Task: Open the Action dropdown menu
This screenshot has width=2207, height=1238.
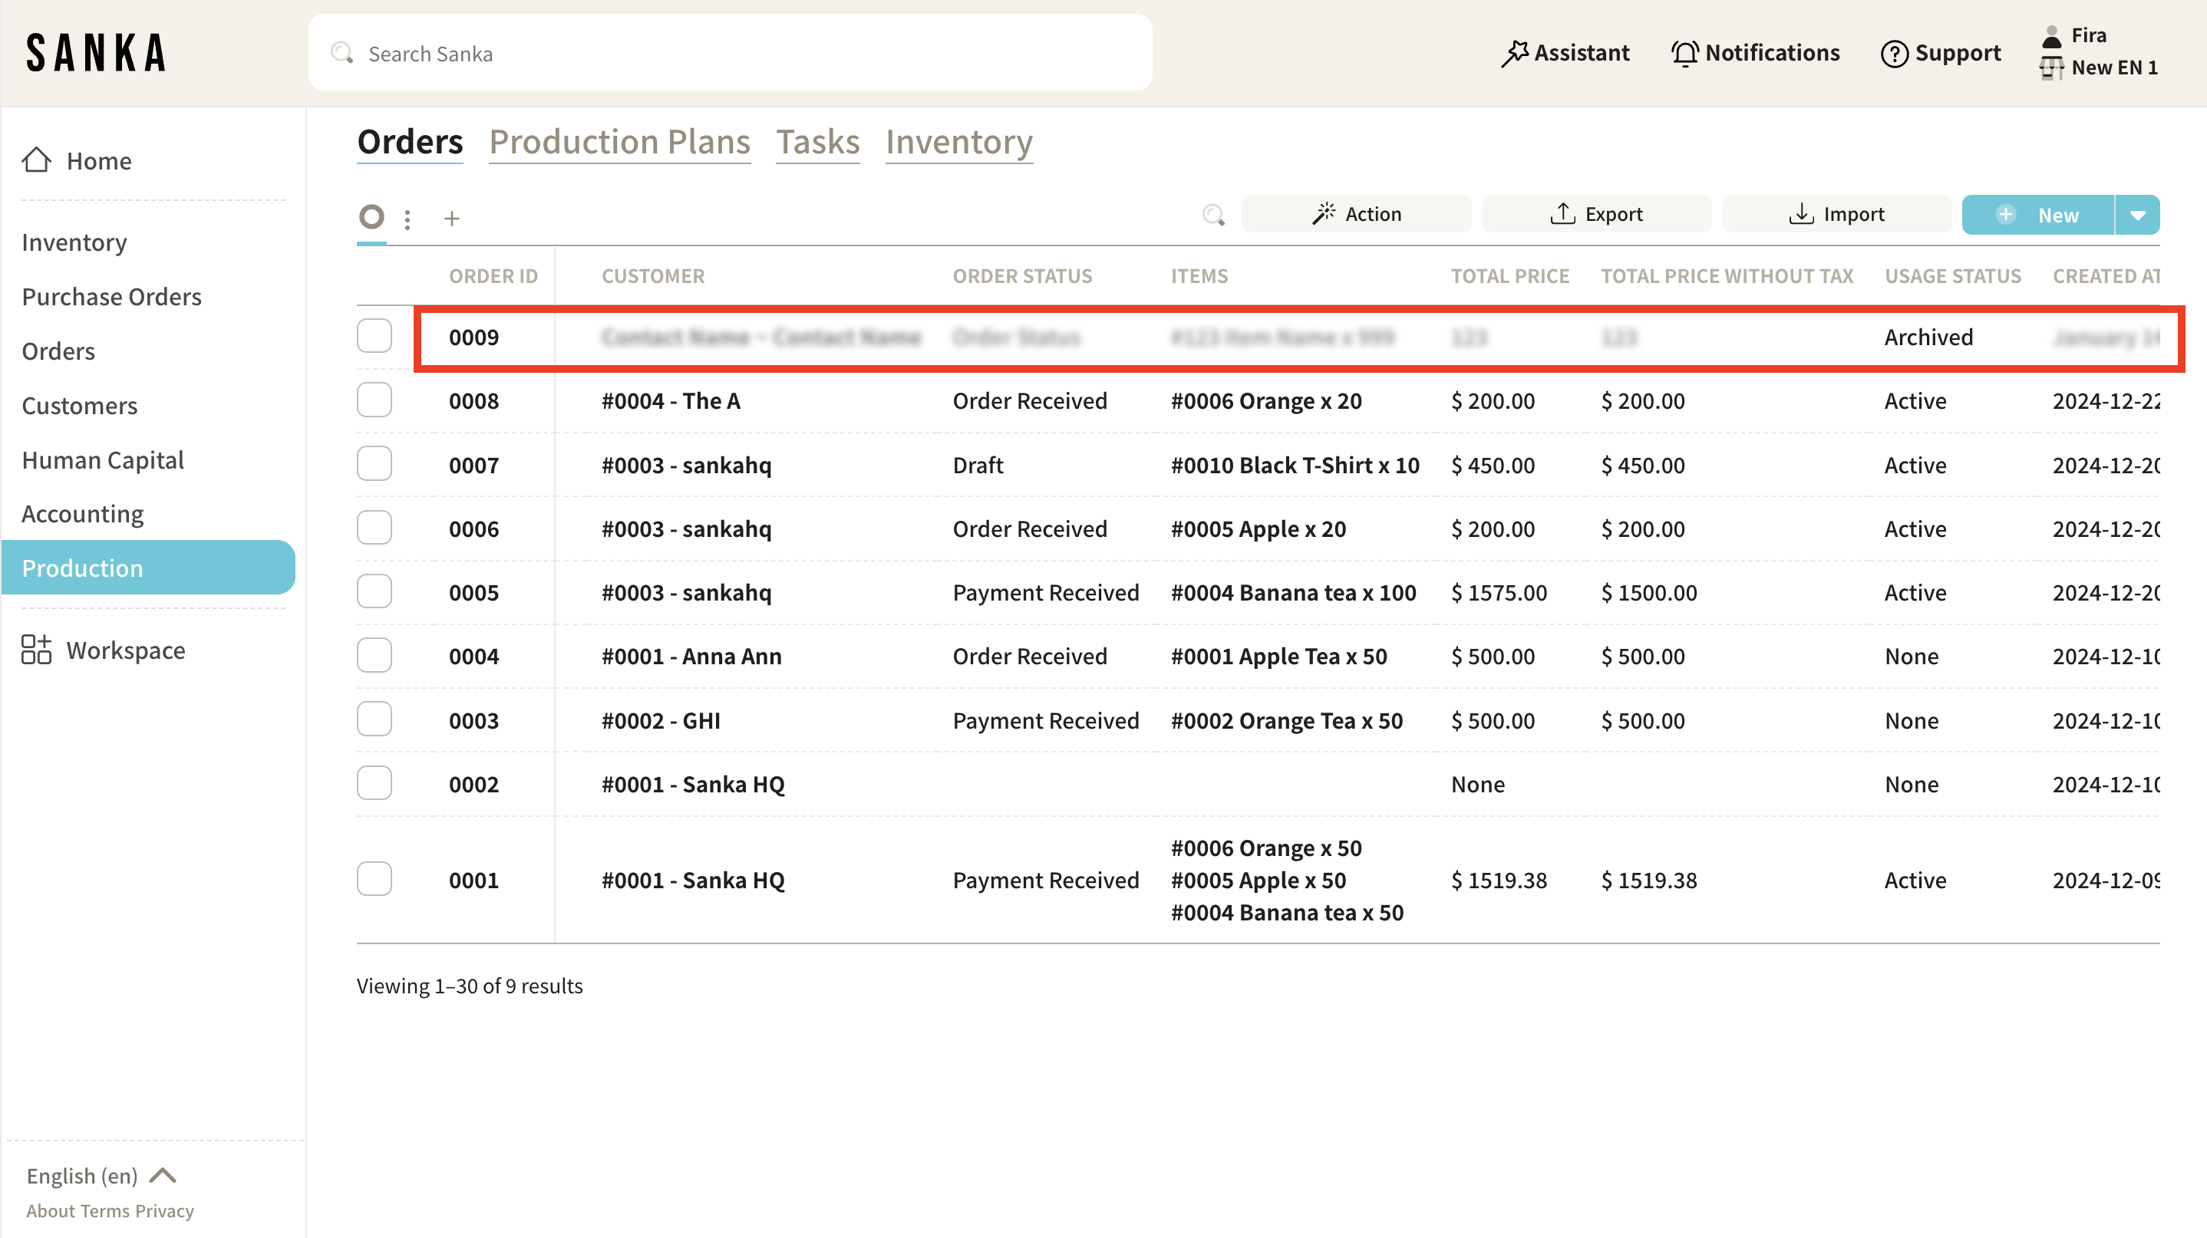Action: (x=1356, y=214)
